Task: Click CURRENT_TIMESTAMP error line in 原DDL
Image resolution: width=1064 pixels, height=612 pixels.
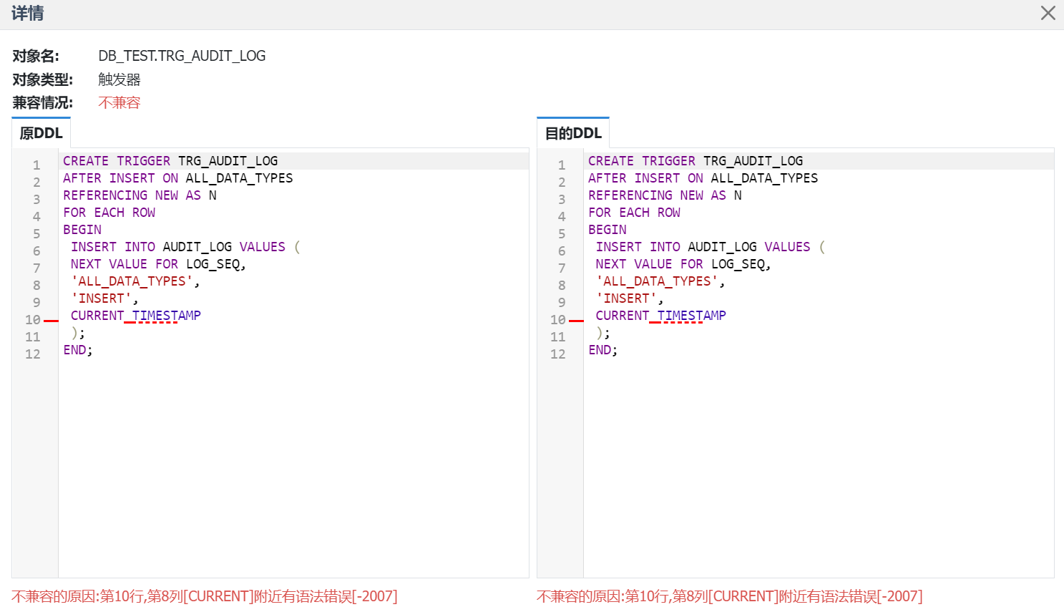Action: [136, 316]
